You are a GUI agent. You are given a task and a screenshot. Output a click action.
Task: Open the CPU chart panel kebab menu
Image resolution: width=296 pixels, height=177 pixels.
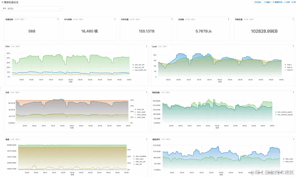click(147, 46)
